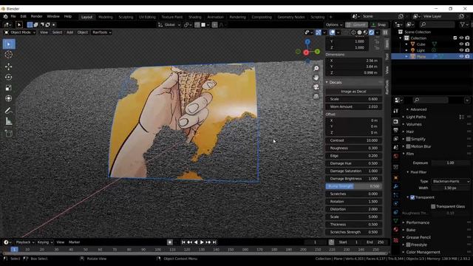The height and width of the screenshot is (266, 473).
Task: Select the Move tool
Action: pos(9,66)
